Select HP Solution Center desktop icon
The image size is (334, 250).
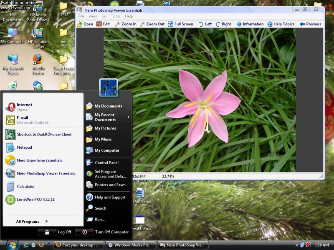[x=38, y=38]
